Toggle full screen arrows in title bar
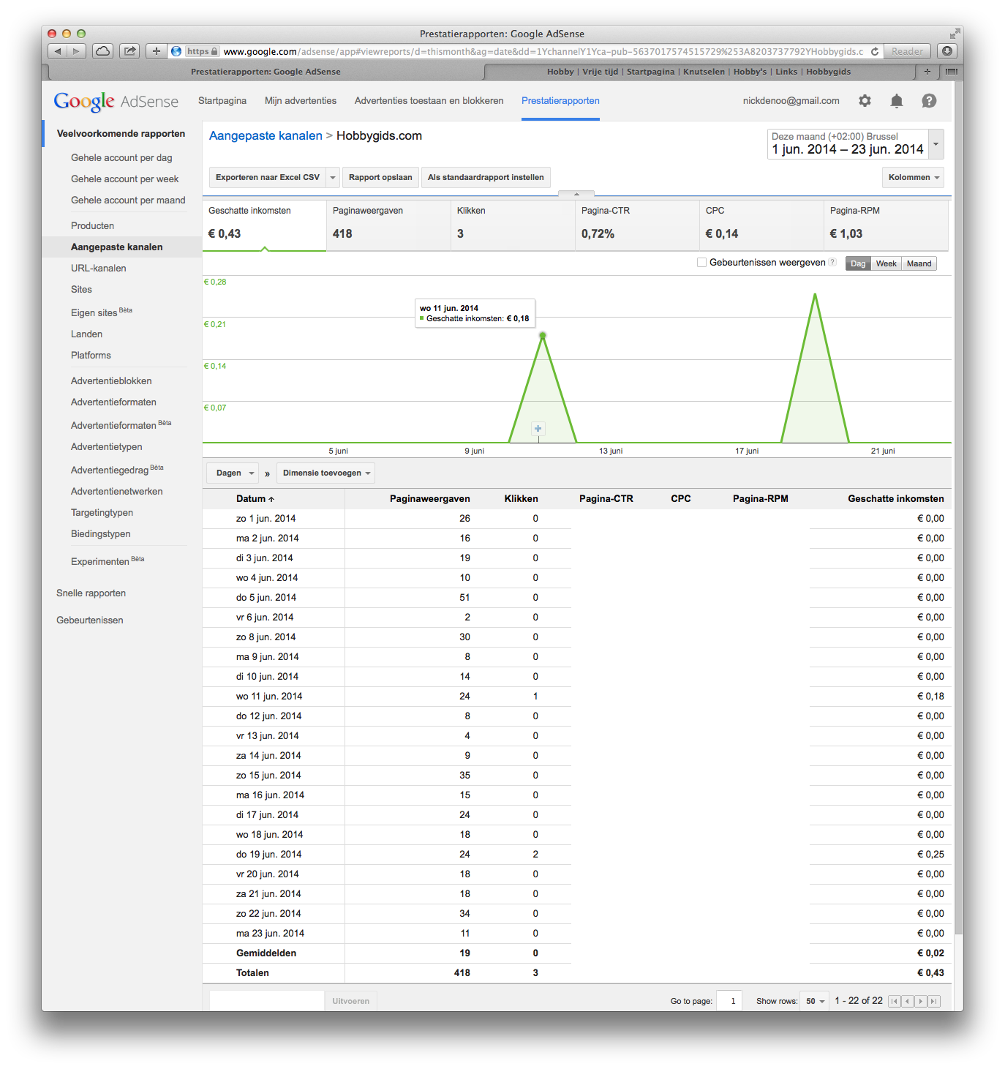 tap(955, 34)
